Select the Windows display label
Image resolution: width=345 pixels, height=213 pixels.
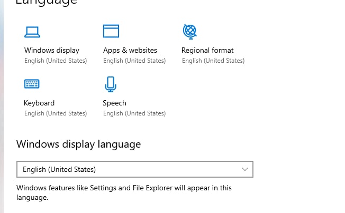tap(52, 51)
